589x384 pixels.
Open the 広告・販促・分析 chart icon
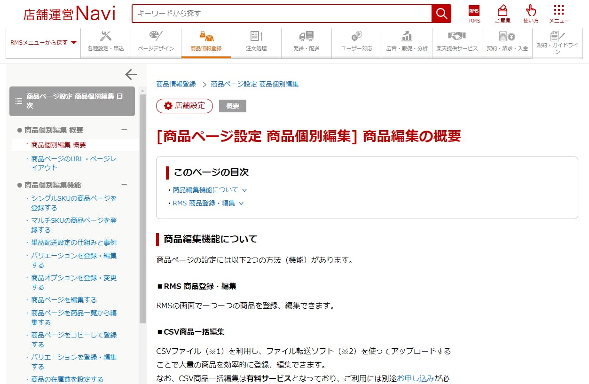pyautogui.click(x=407, y=37)
